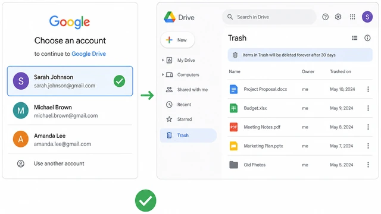The image size is (381, 214).
Task: Click the Shared with me people icon
Action: [169, 90]
